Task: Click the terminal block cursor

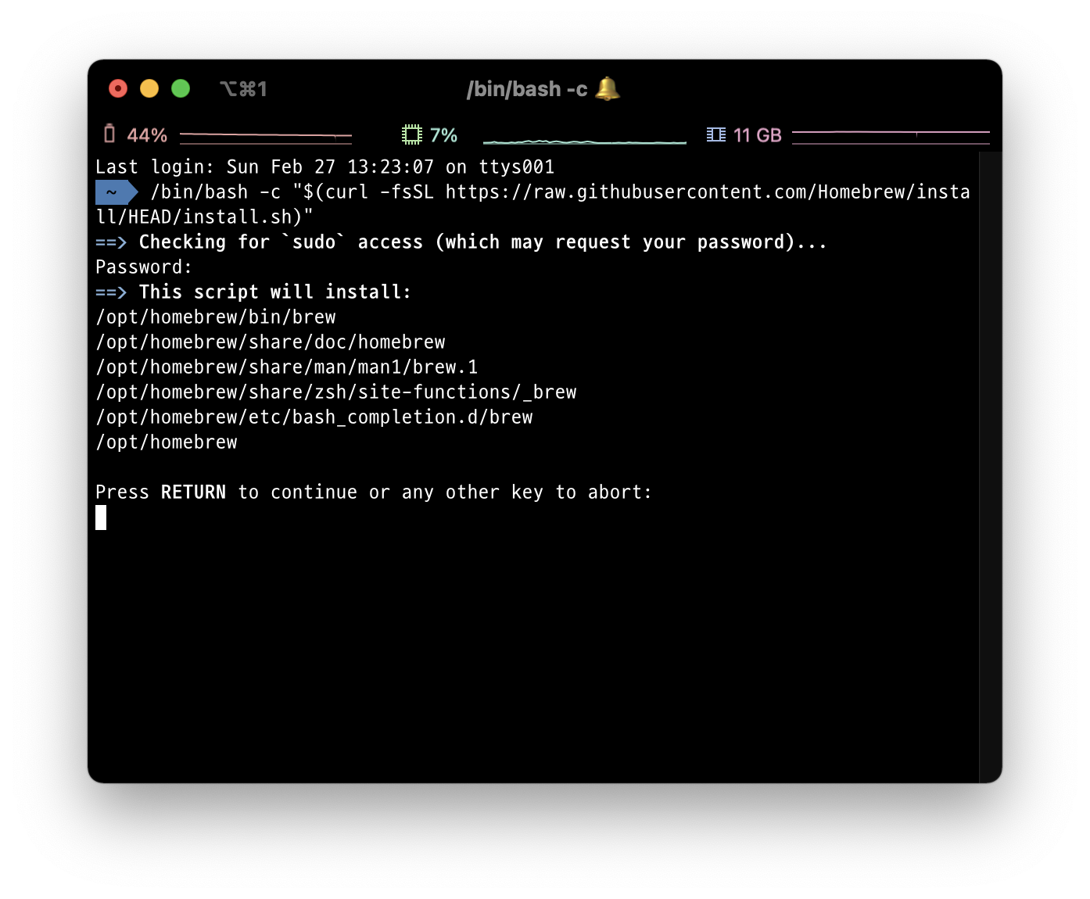Action: pyautogui.click(x=101, y=518)
